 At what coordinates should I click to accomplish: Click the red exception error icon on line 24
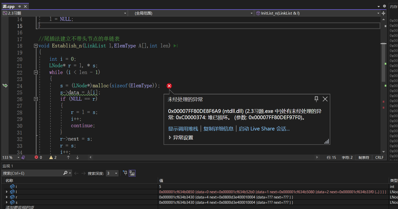[x=169, y=86]
